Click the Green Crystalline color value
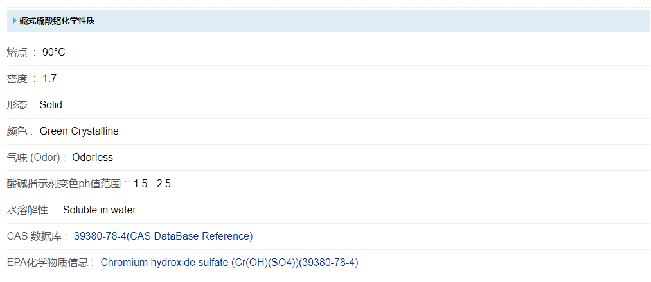651x282 pixels. pyautogui.click(x=79, y=131)
